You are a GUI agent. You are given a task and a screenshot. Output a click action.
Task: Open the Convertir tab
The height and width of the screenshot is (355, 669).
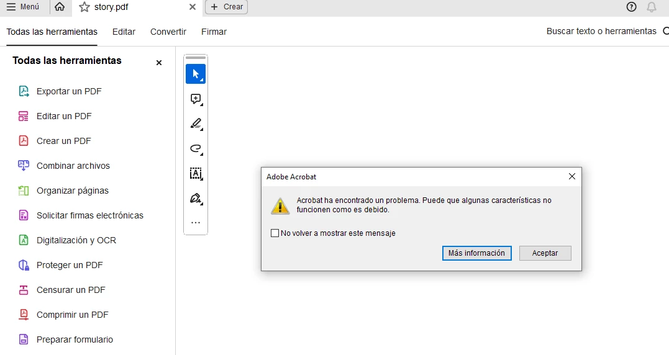coord(168,32)
